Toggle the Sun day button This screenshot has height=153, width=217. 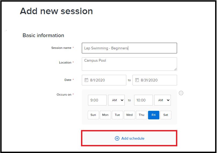point(93,115)
